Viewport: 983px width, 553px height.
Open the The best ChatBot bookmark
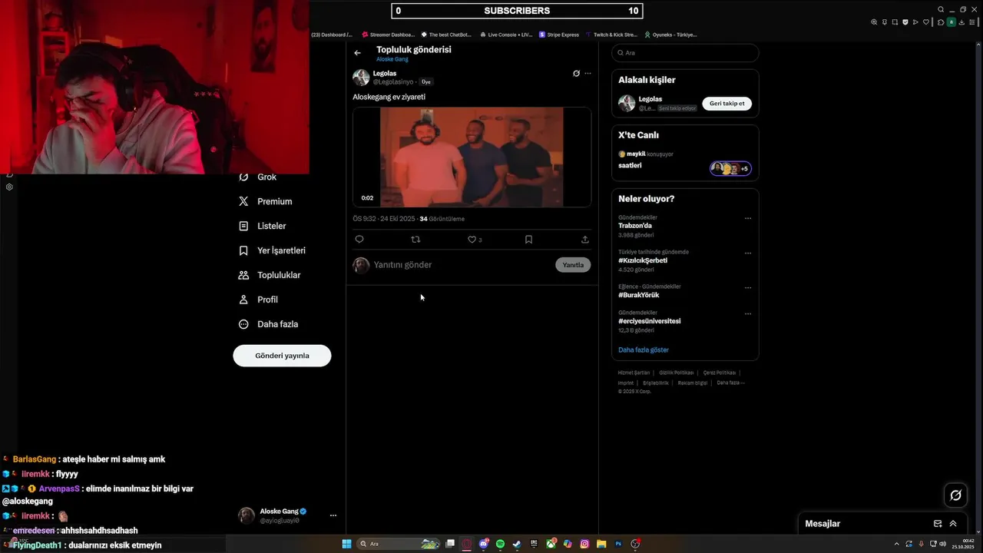[446, 35]
